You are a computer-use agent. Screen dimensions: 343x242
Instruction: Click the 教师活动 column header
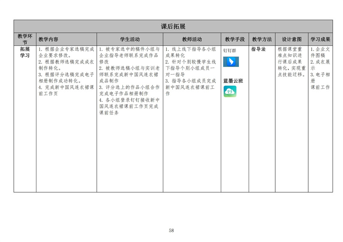(x=192, y=39)
